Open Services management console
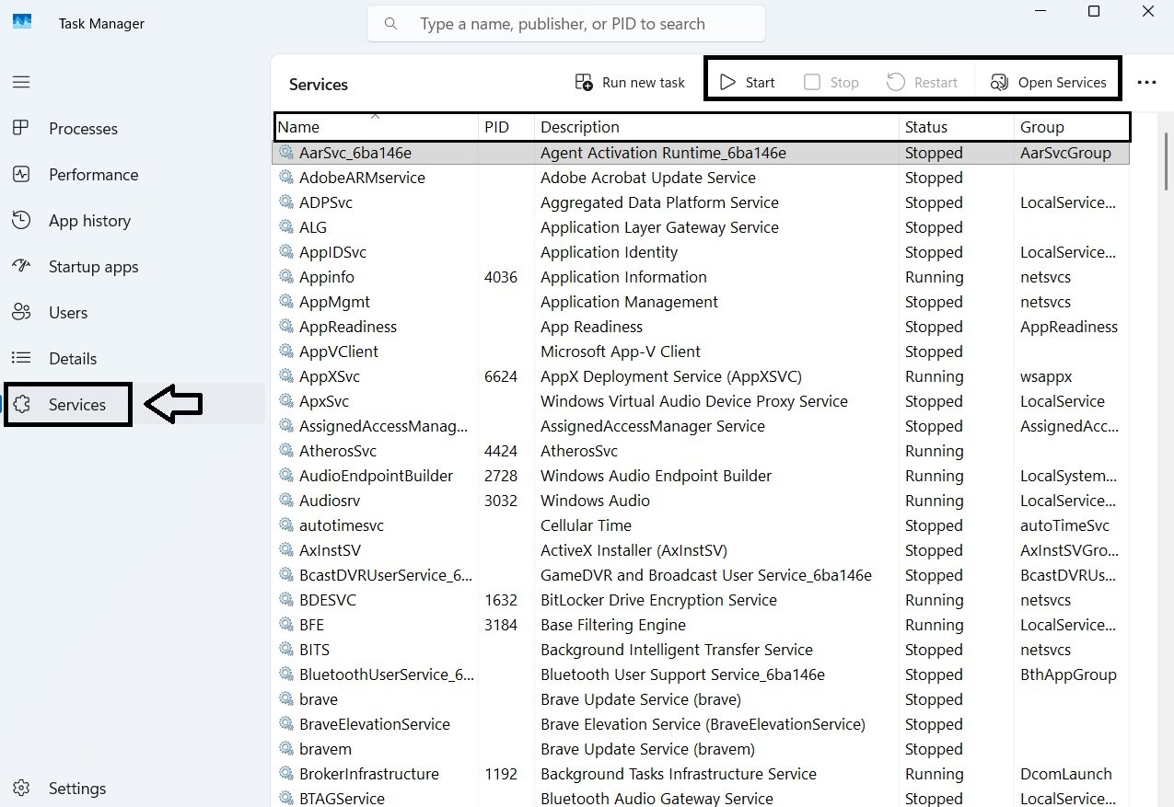The image size is (1174, 807). point(1048,82)
